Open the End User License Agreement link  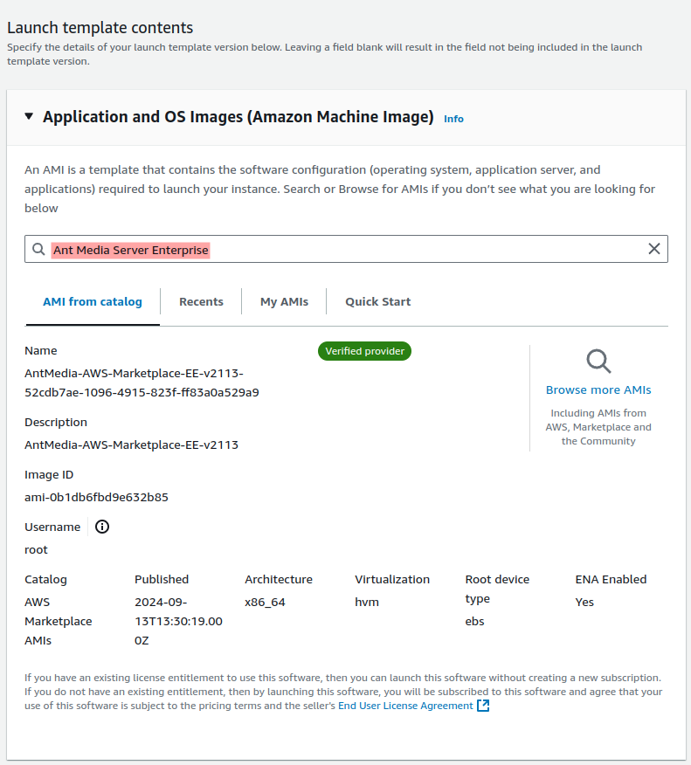[x=405, y=706]
